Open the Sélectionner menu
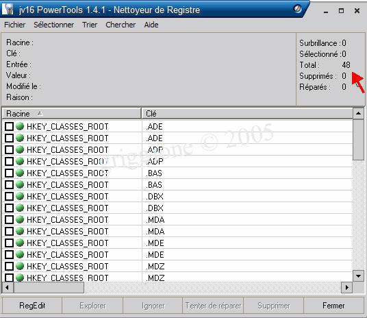 54,25
